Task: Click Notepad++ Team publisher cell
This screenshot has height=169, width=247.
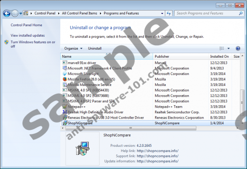Action: [168, 107]
